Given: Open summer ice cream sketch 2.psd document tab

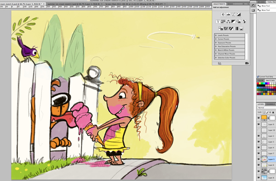Looking at the screenshot, I should tap(74, 4).
